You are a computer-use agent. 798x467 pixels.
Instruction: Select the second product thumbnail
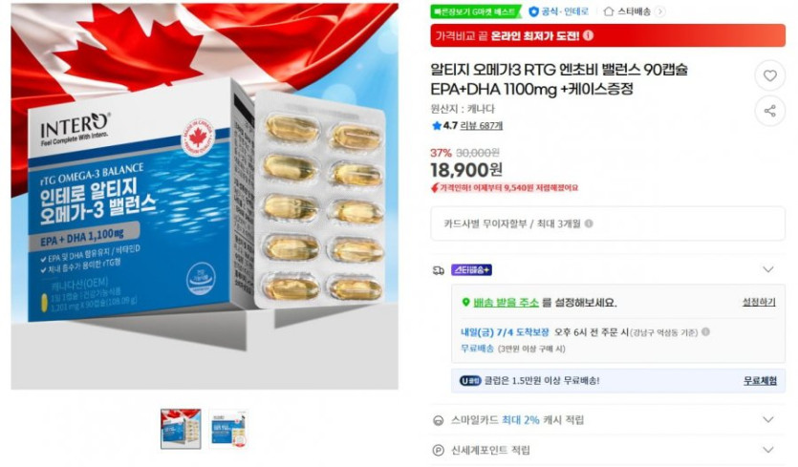228,429
